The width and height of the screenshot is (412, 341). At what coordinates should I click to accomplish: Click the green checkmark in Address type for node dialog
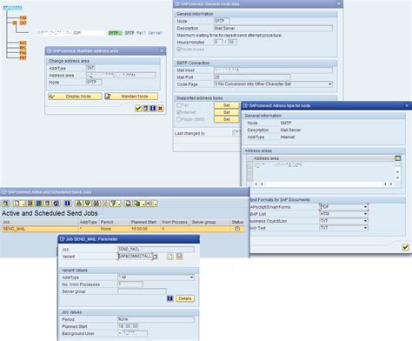click(x=406, y=247)
